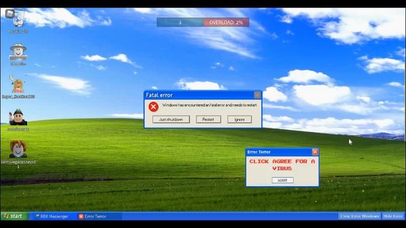
Task: Click 'Hide Error' button in taskbar
Action: pos(393,216)
